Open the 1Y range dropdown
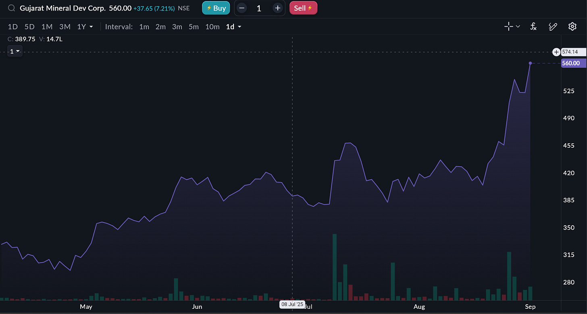Viewport: 587px width, 314px height. [85, 27]
